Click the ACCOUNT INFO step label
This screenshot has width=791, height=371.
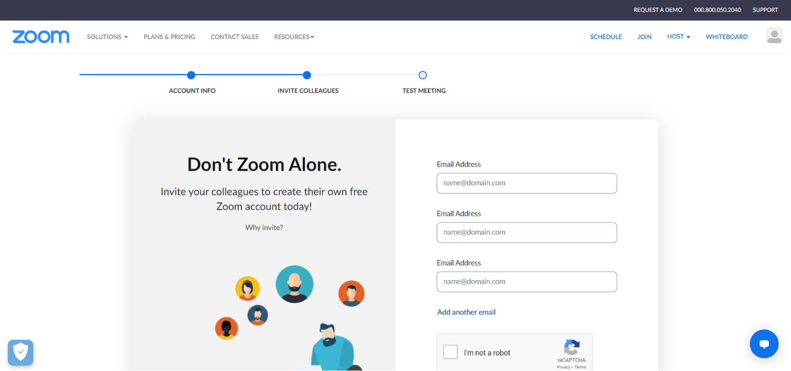192,90
